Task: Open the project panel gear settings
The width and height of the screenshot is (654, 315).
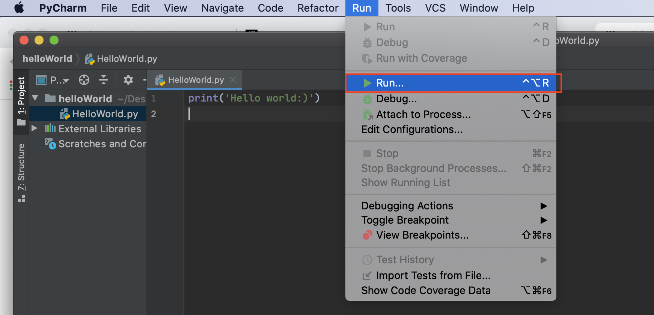Action: [x=128, y=80]
